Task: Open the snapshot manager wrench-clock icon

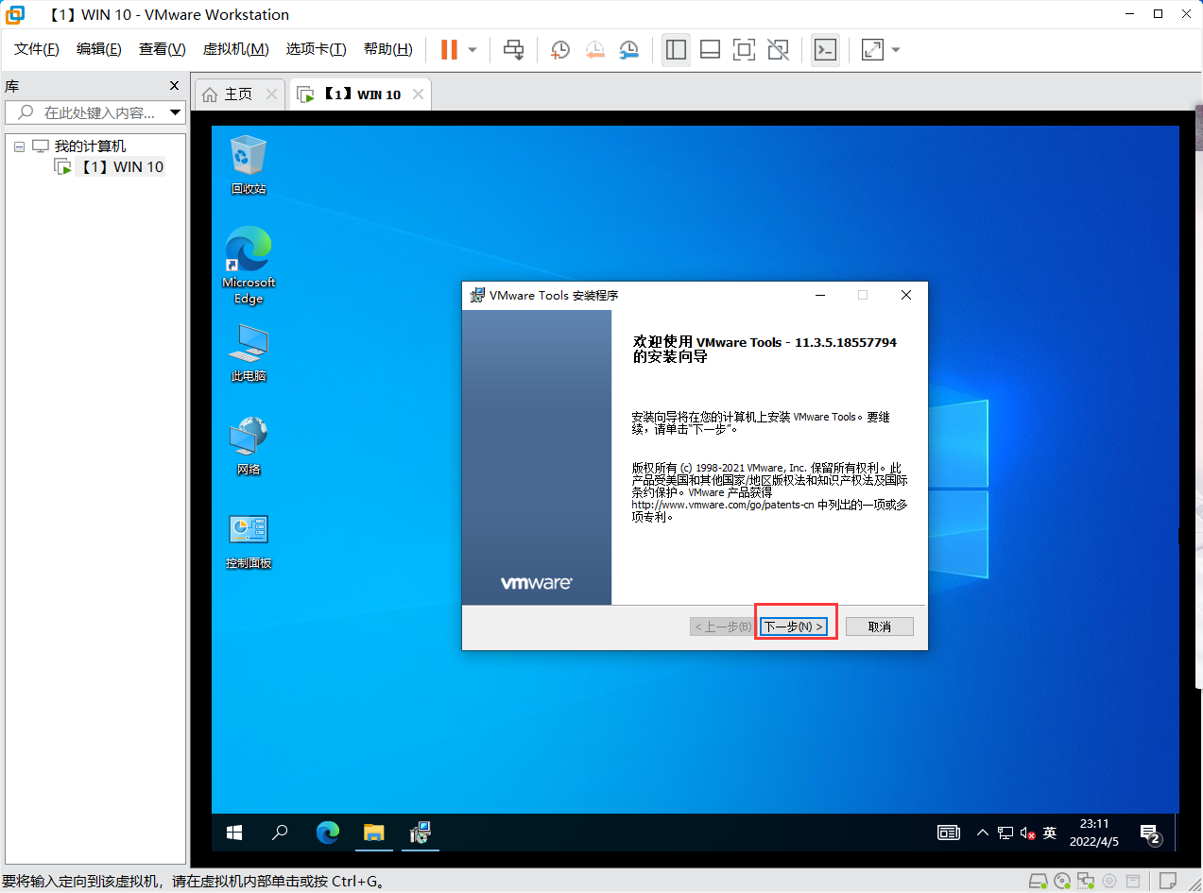Action: click(628, 49)
